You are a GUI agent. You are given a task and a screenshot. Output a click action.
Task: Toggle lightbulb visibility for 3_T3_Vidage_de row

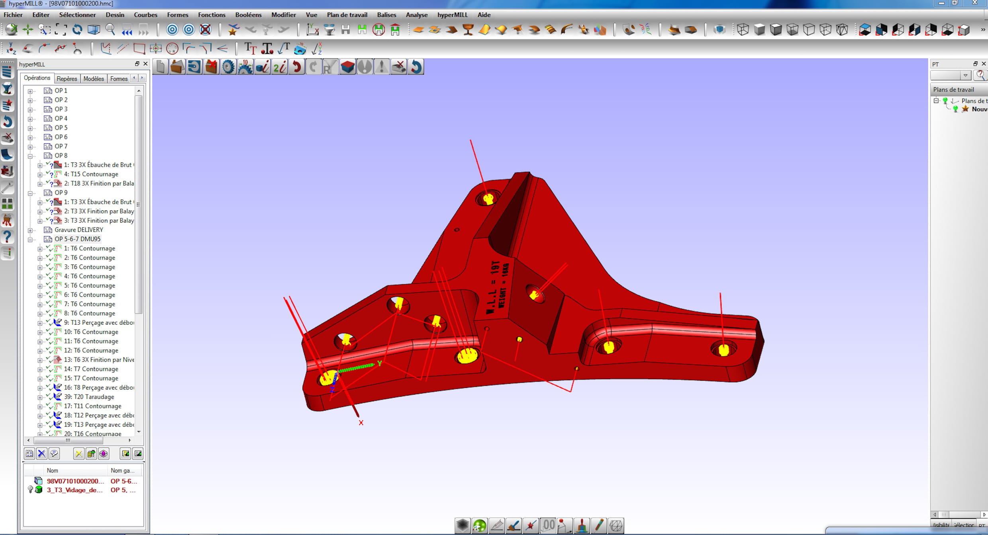point(30,490)
